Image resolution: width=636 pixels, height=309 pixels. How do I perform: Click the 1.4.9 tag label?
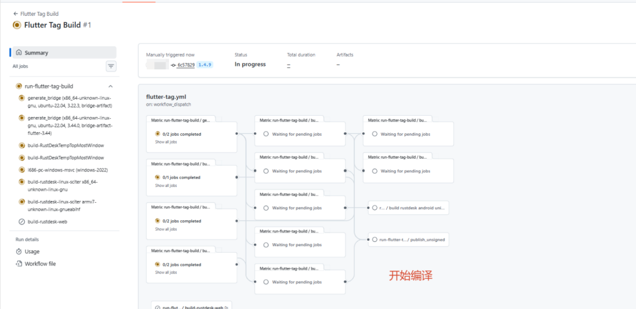pos(206,65)
